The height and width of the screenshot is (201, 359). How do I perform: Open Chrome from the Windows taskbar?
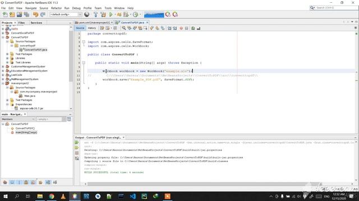coord(52,196)
